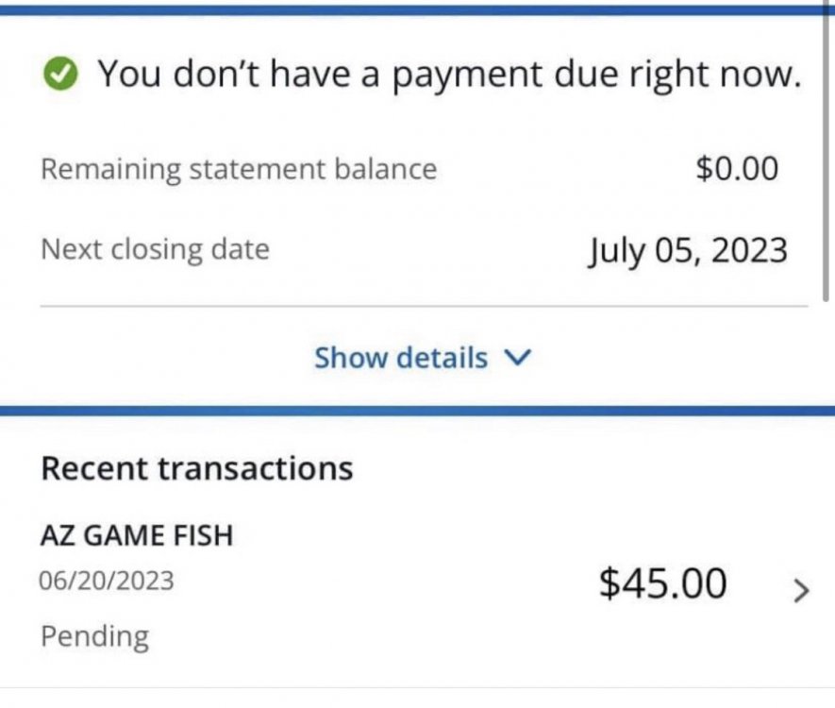Click the $0.00 statement balance value
Image resolution: width=835 pixels, height=708 pixels.
(737, 169)
